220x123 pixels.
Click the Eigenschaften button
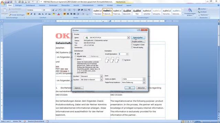pos(138,38)
